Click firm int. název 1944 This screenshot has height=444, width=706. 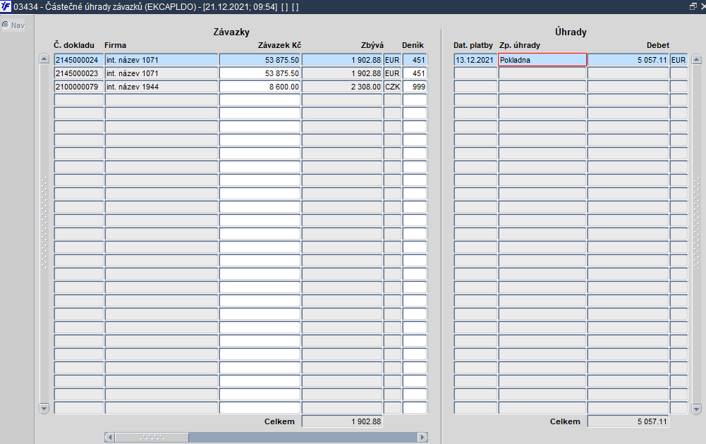[x=162, y=87]
